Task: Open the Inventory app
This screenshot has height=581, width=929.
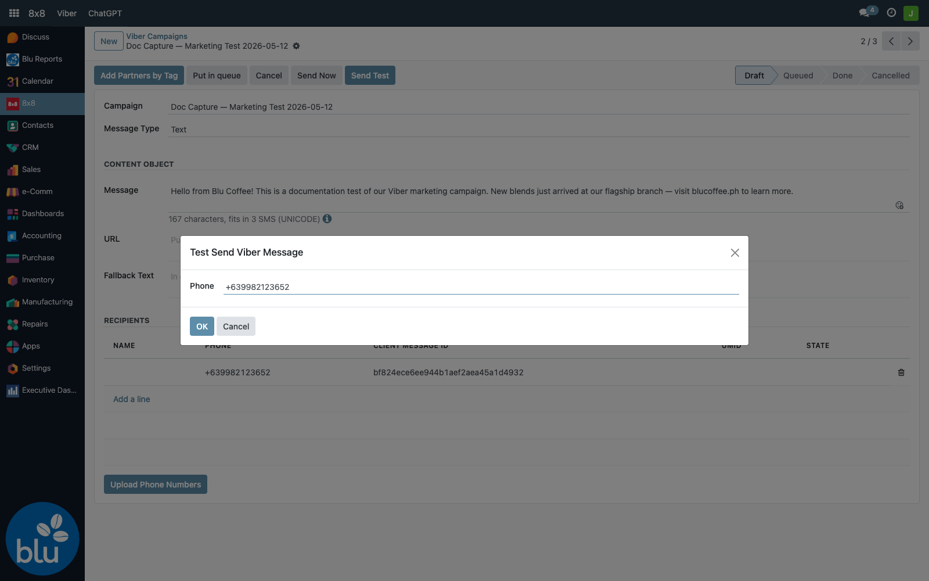Action: tap(42, 280)
